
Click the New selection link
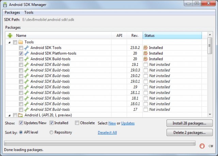point(112,123)
